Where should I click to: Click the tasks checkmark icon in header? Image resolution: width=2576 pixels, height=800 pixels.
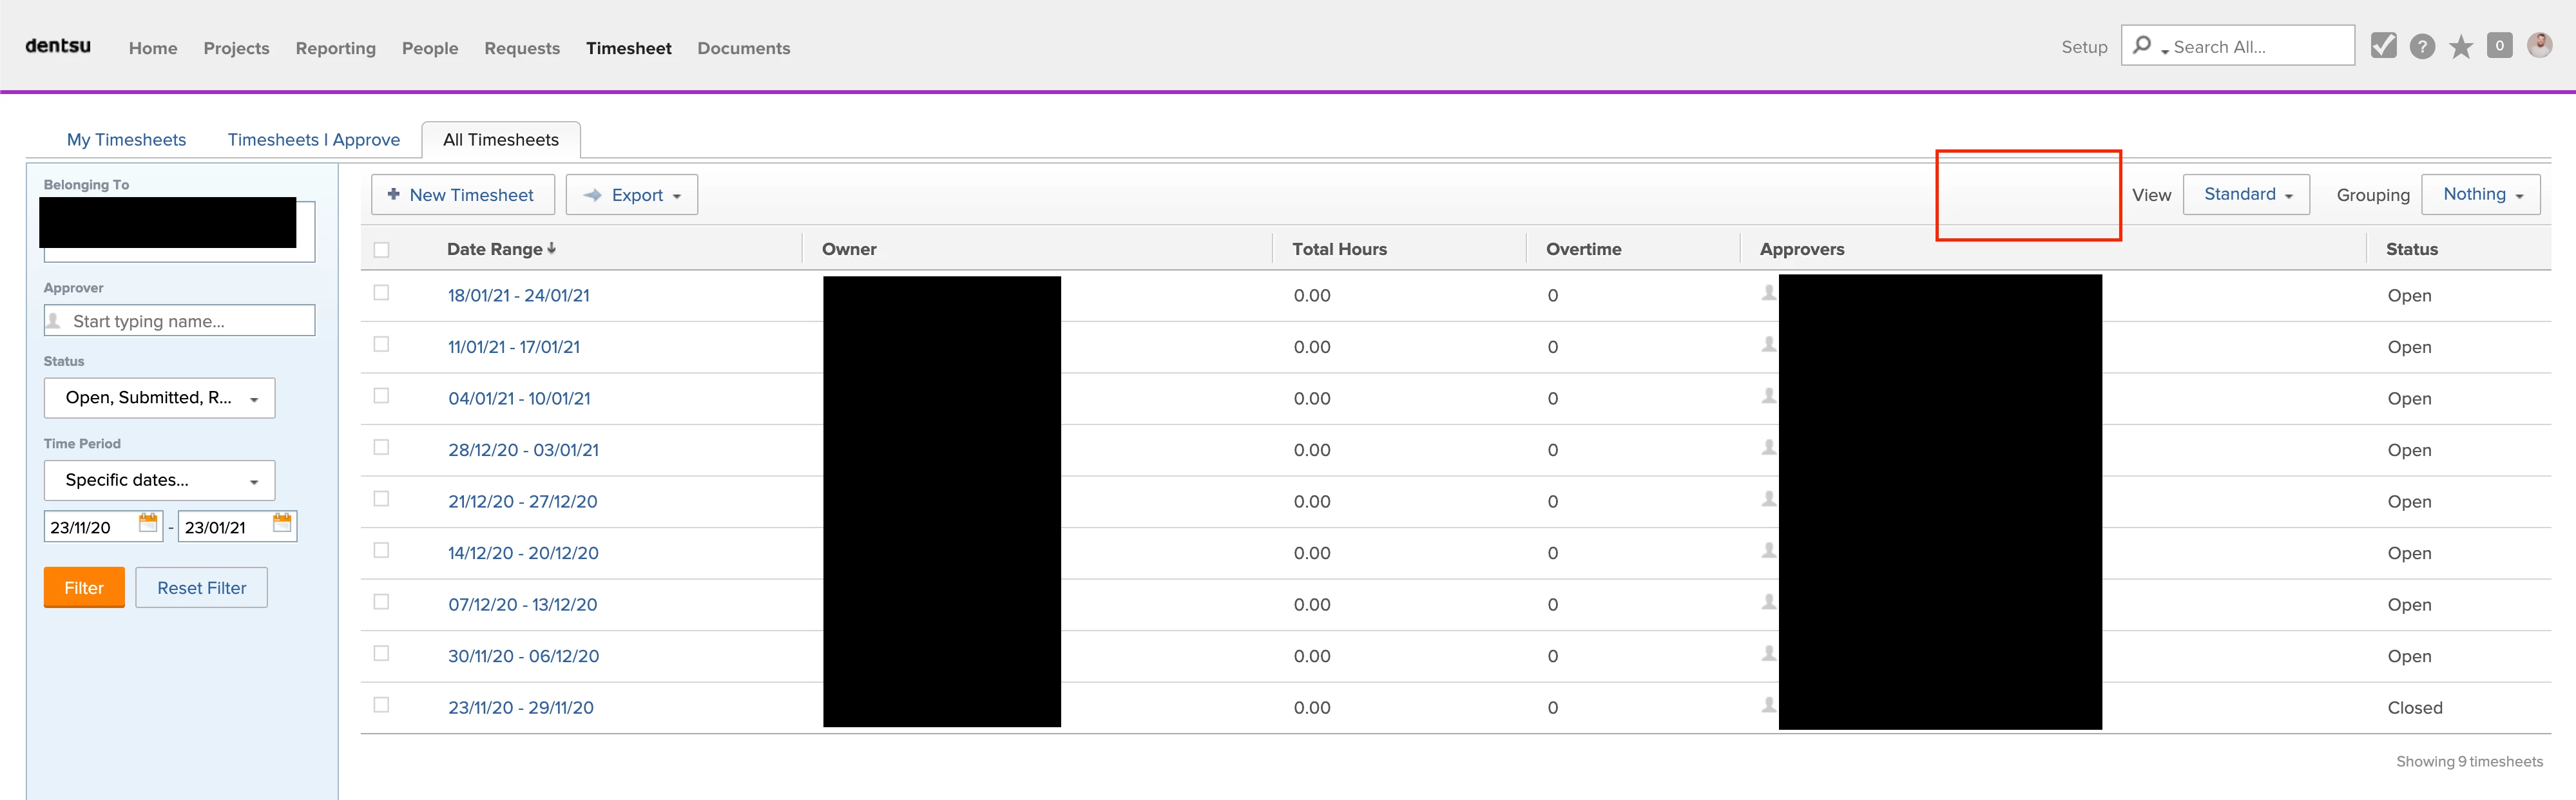click(2383, 46)
